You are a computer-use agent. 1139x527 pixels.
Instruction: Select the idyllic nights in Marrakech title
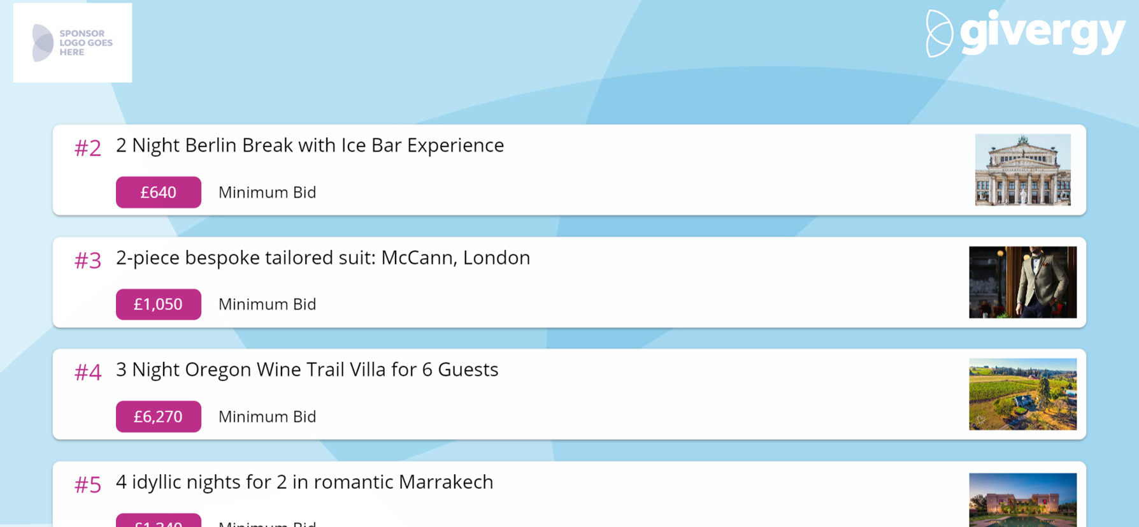[304, 482]
